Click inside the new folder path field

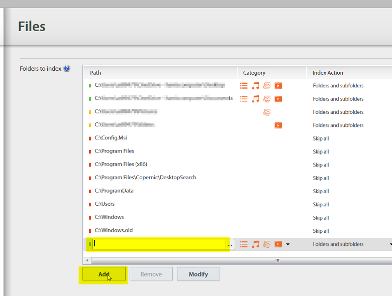[x=159, y=244]
